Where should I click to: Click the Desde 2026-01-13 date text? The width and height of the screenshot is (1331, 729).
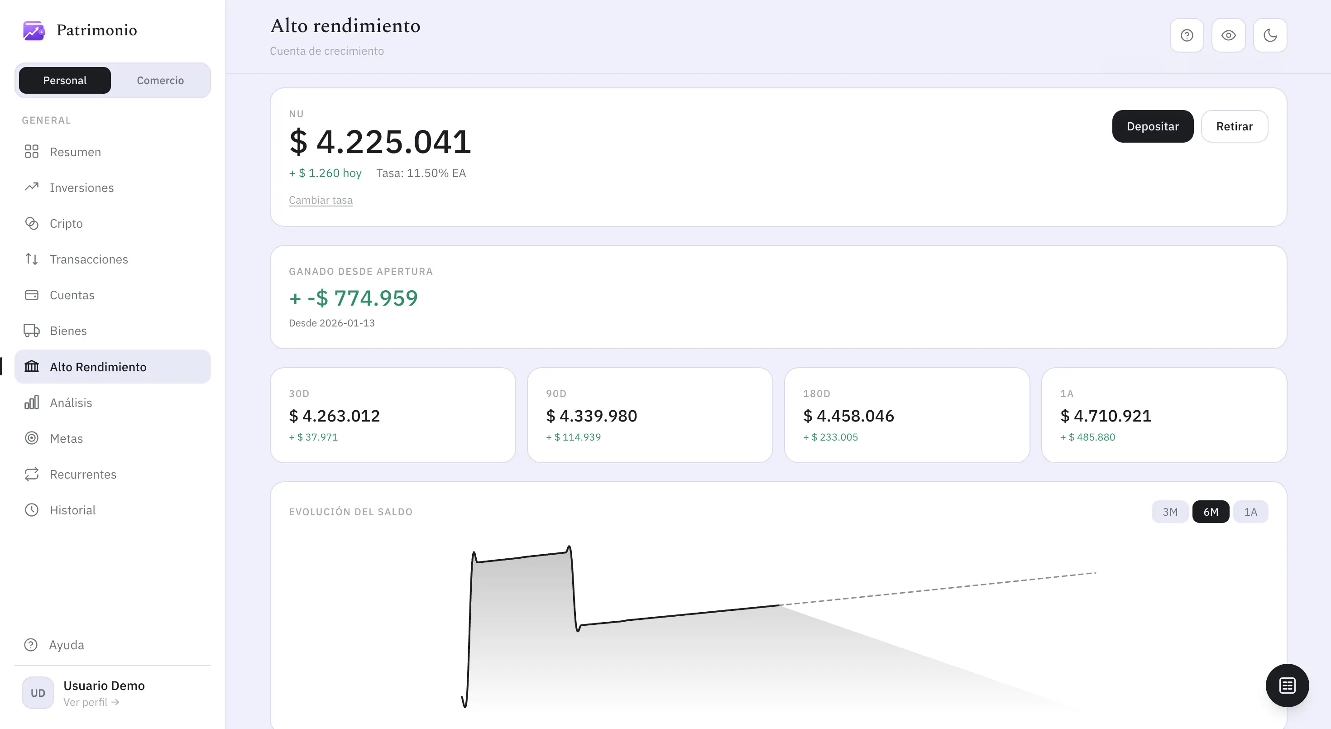(x=332, y=323)
